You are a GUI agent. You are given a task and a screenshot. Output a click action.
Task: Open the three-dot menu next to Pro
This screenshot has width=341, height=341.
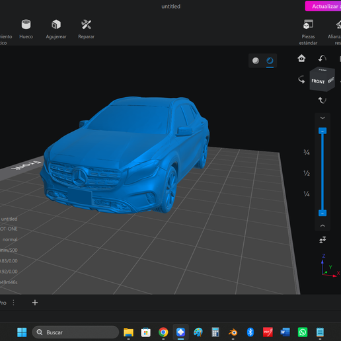[x=14, y=303]
